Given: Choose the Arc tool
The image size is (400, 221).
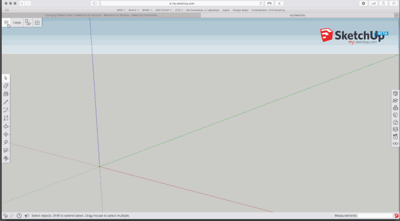Looking at the screenshot, I should point(6,110).
